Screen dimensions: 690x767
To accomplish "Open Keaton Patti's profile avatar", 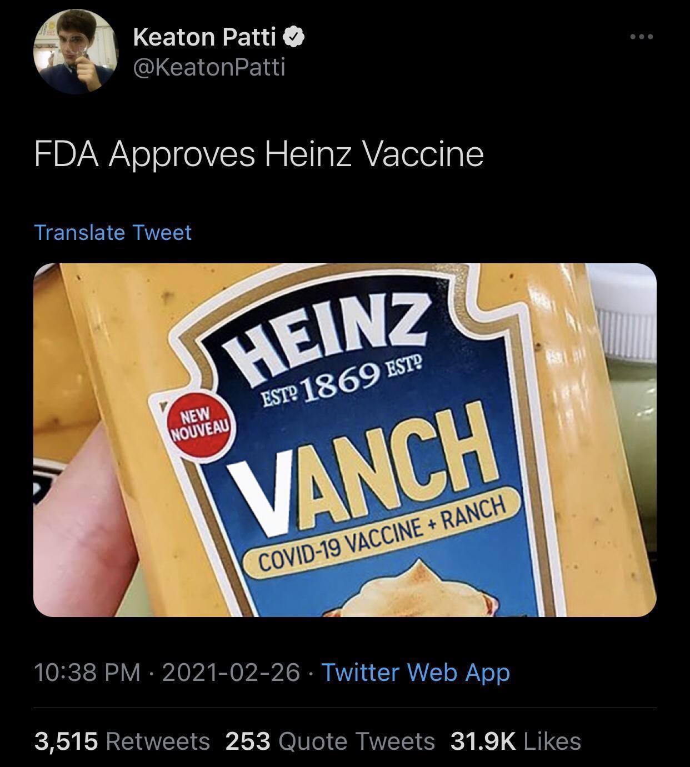I will [76, 52].
